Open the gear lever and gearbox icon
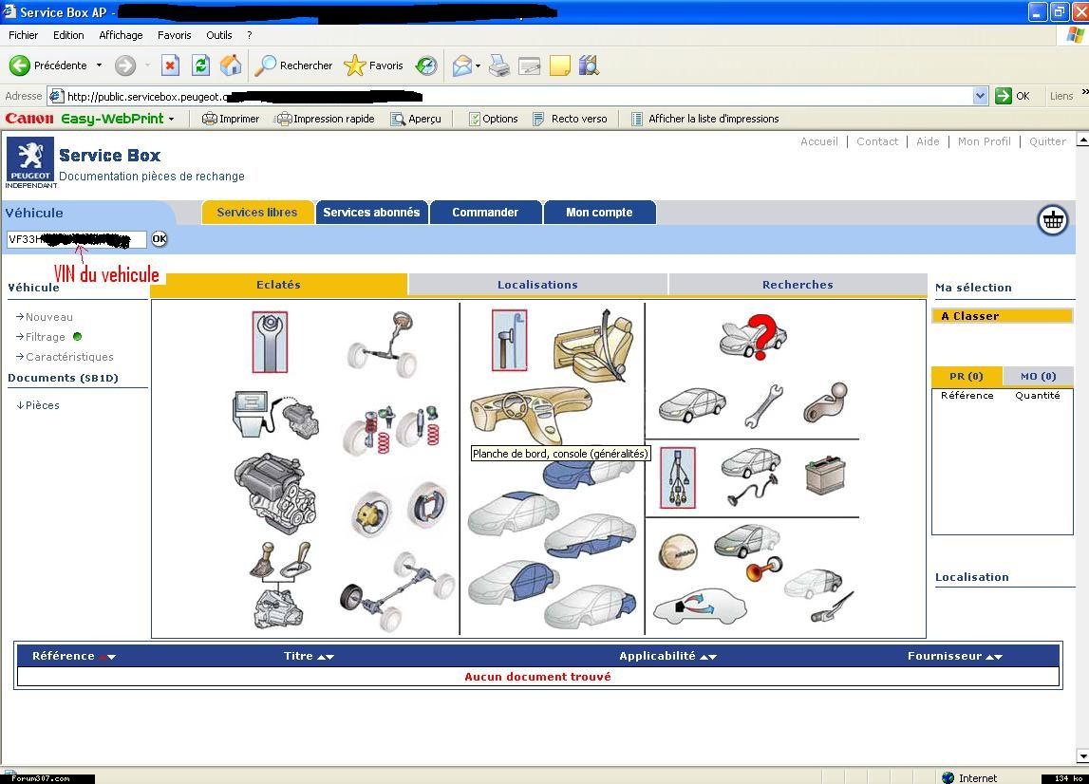This screenshot has height=784, width=1089. (280, 585)
